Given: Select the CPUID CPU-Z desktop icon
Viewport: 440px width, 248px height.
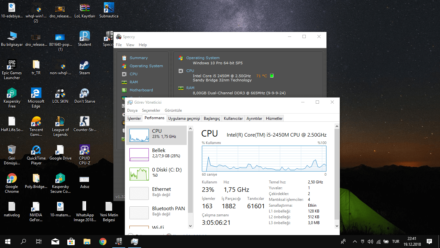Looking at the screenshot, I should [x=84, y=155].
